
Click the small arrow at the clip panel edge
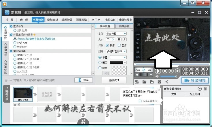[x=161, y=104]
